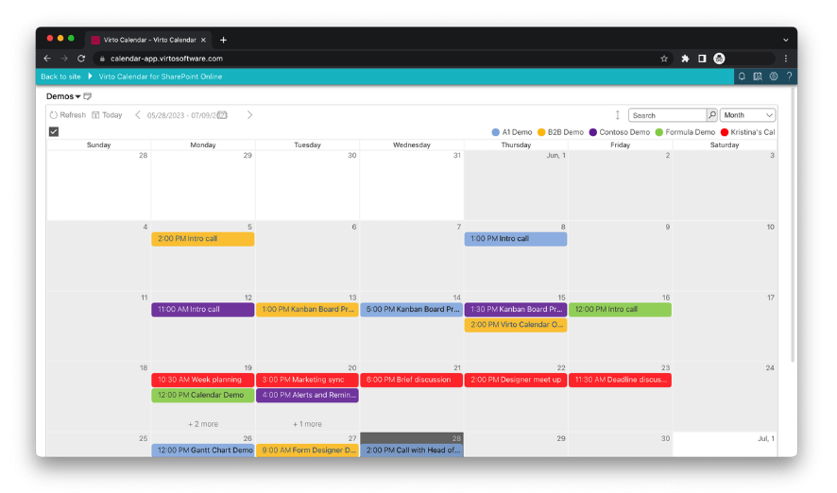Open the browser profile avatar

tap(719, 59)
